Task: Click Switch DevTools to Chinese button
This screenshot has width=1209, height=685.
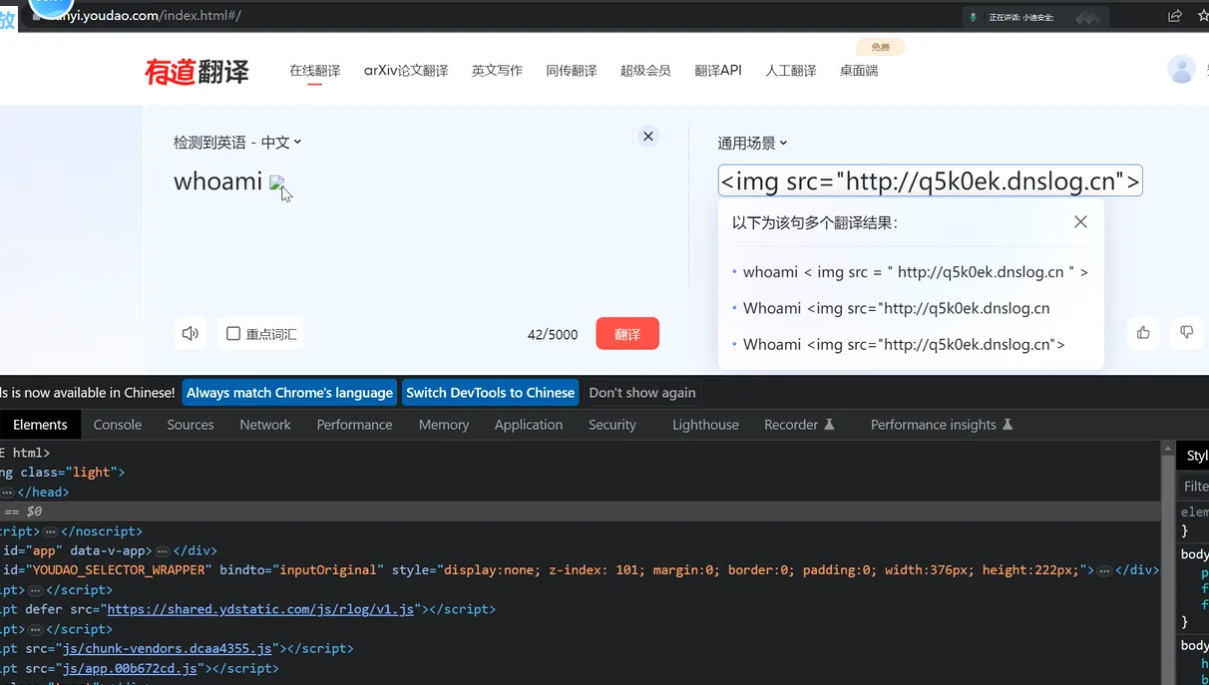Action: 490,393
